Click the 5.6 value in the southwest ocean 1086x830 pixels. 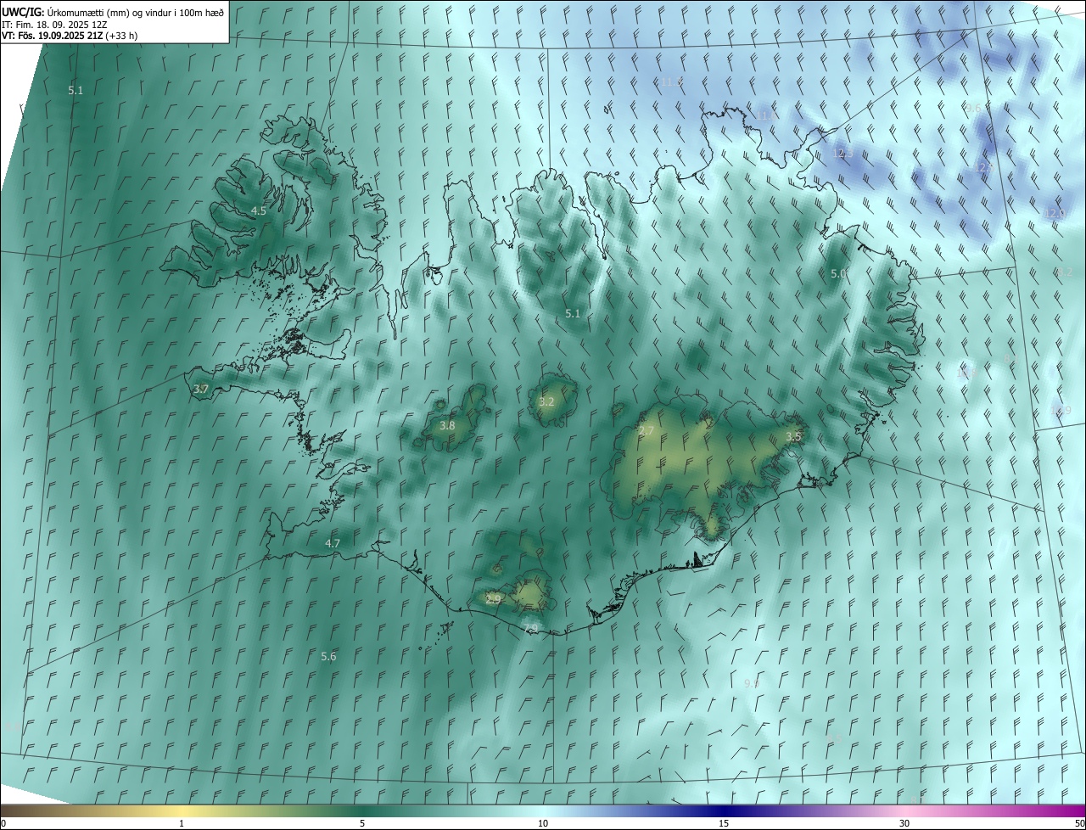pyautogui.click(x=328, y=656)
